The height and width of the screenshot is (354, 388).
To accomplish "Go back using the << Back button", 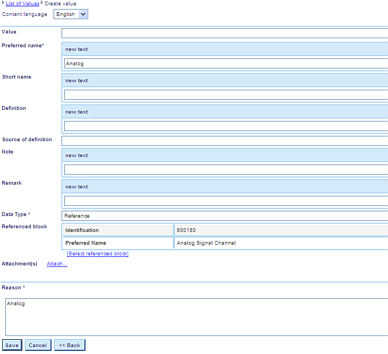I will (x=70, y=345).
